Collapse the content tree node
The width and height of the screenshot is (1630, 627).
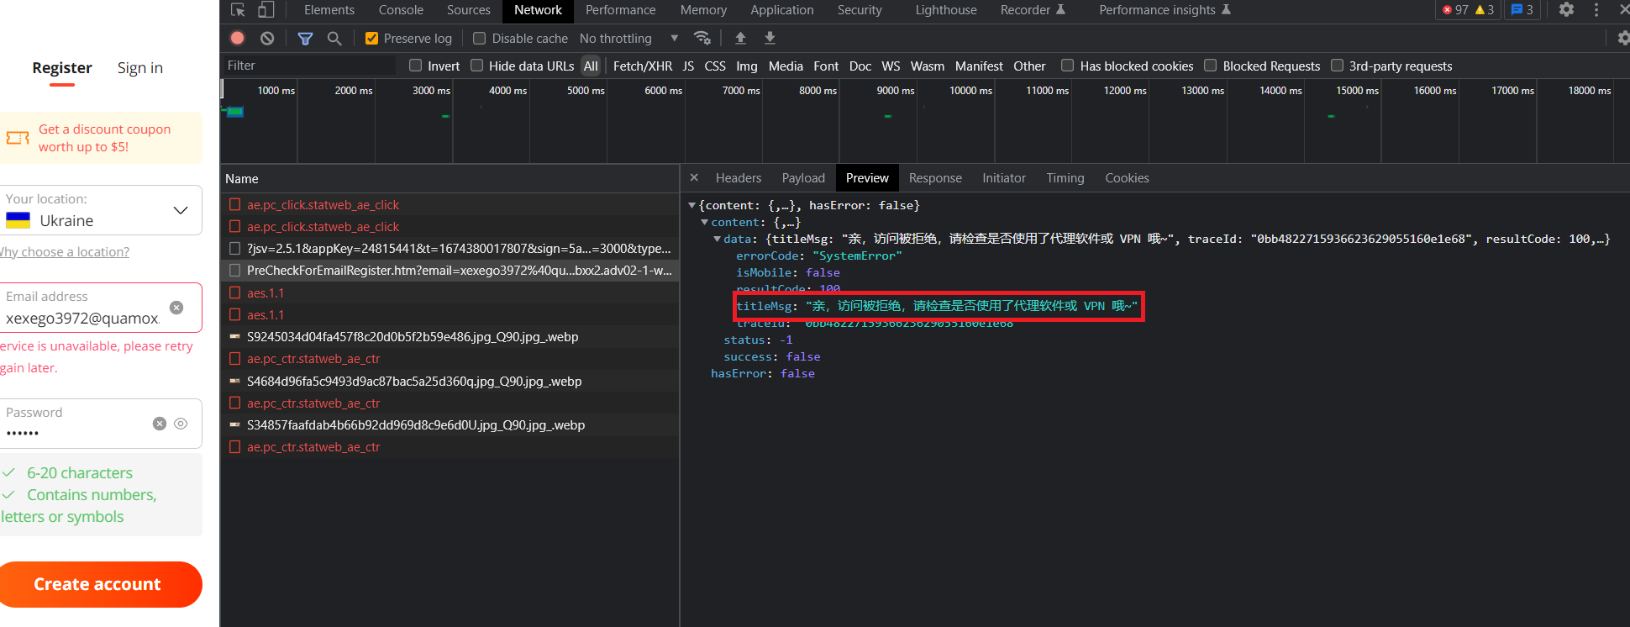coord(705,222)
